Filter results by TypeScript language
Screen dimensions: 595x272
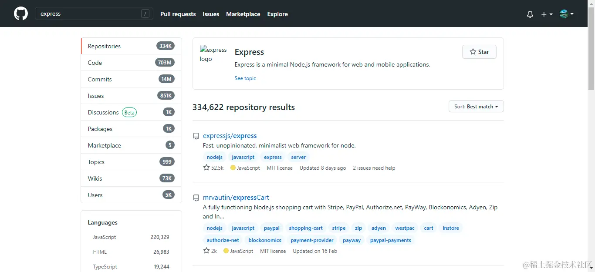coord(105,267)
